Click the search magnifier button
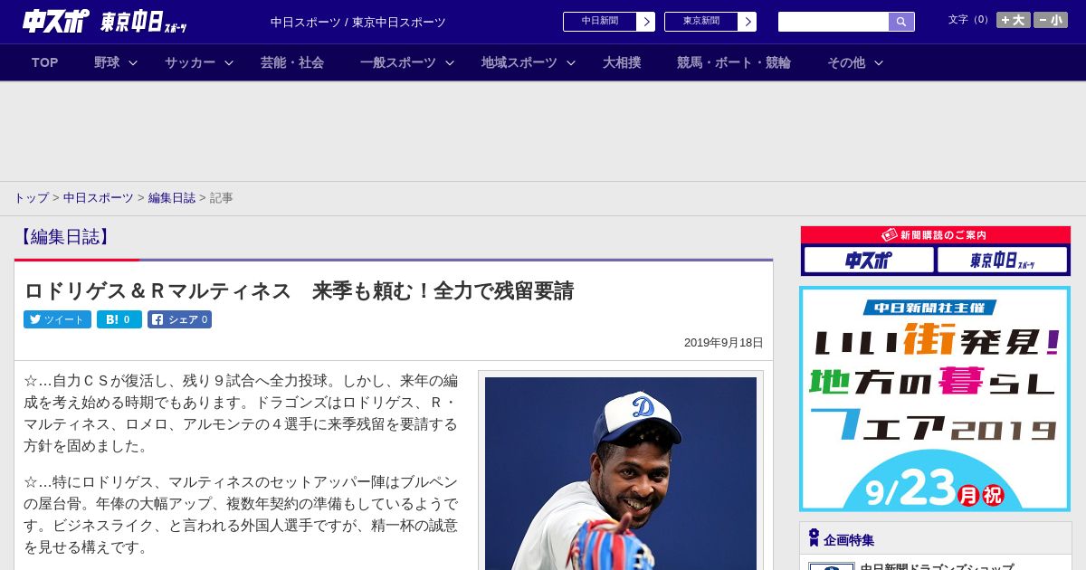The height and width of the screenshot is (570, 1086). 901,22
